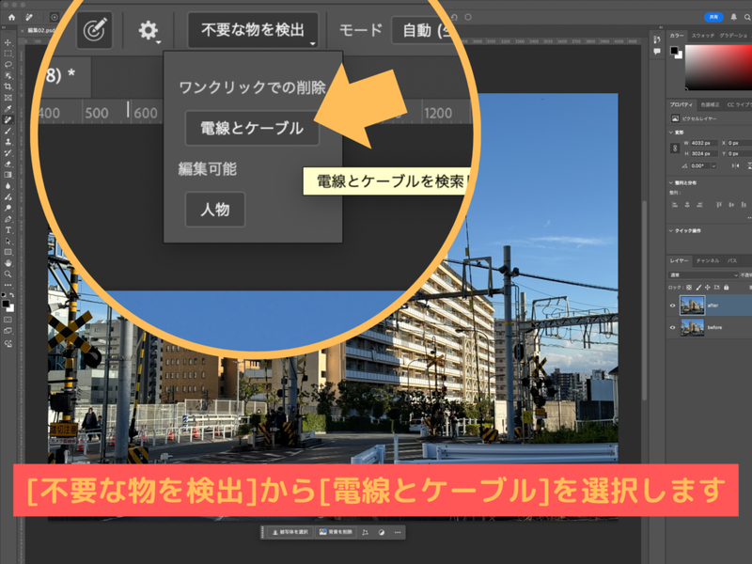
Task: Flip the layer horizontally in Properties
Action: tap(735, 166)
